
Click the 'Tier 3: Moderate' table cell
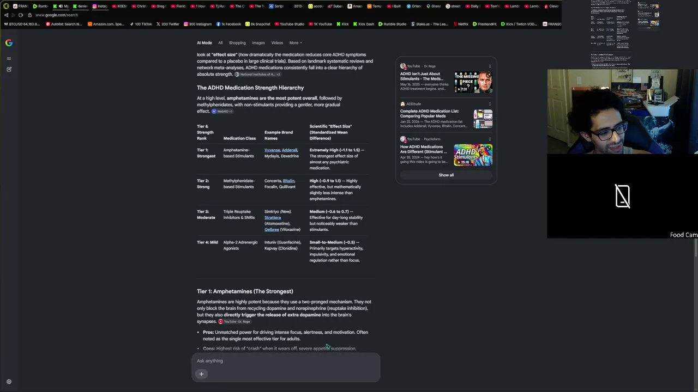pos(206,215)
